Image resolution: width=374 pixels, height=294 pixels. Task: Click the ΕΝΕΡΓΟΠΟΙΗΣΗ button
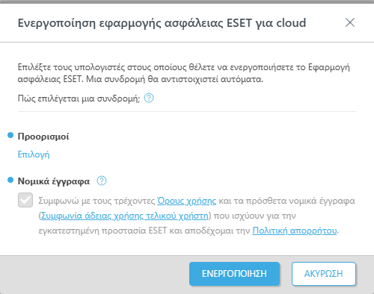coord(234,274)
